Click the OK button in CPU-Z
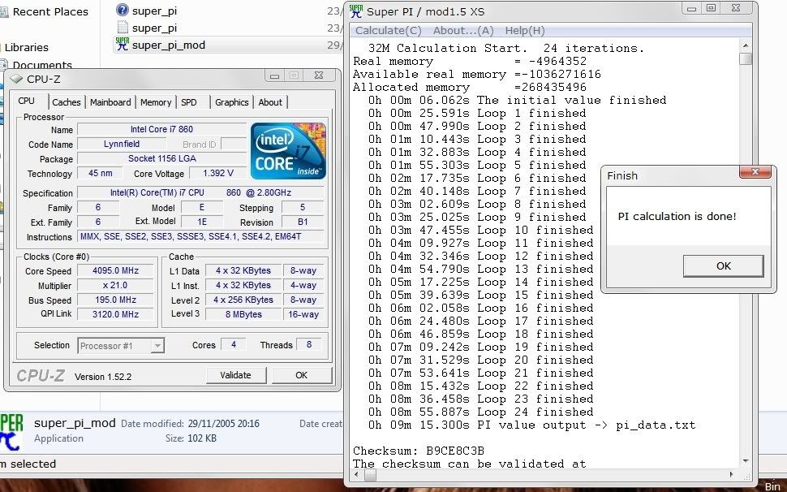Screen dimensions: 787x492 pos(301,375)
